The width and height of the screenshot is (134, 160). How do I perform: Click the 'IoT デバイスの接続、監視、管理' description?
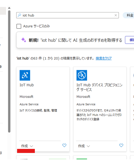(x=38, y=111)
